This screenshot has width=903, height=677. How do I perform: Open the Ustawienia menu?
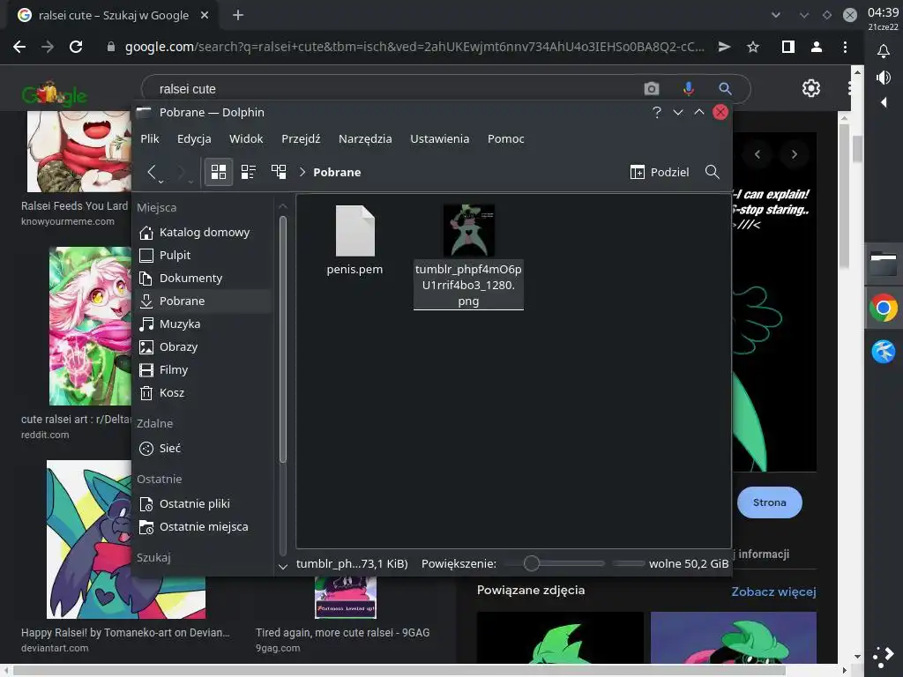(x=439, y=138)
